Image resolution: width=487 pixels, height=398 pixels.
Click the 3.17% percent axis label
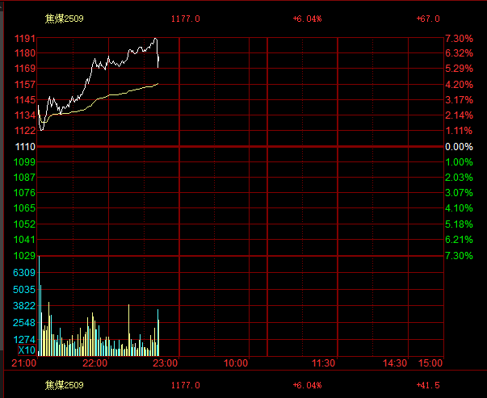pyautogui.click(x=459, y=100)
